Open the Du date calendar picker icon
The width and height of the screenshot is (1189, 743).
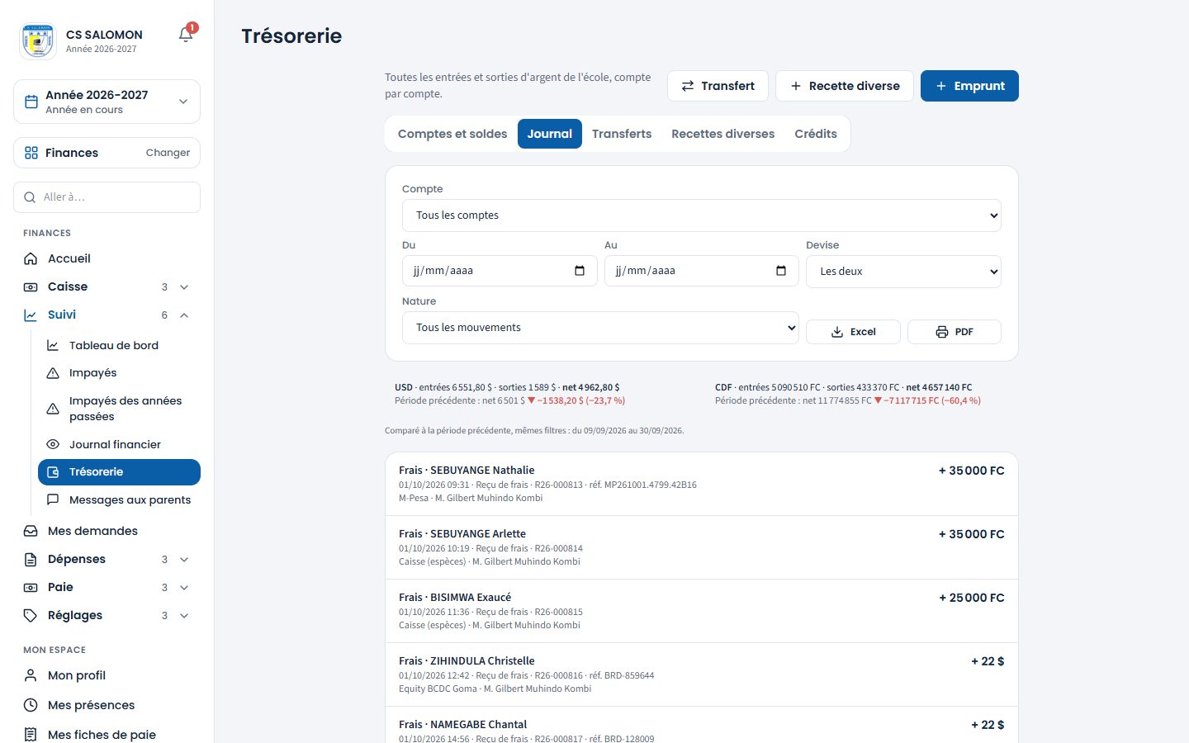(580, 271)
